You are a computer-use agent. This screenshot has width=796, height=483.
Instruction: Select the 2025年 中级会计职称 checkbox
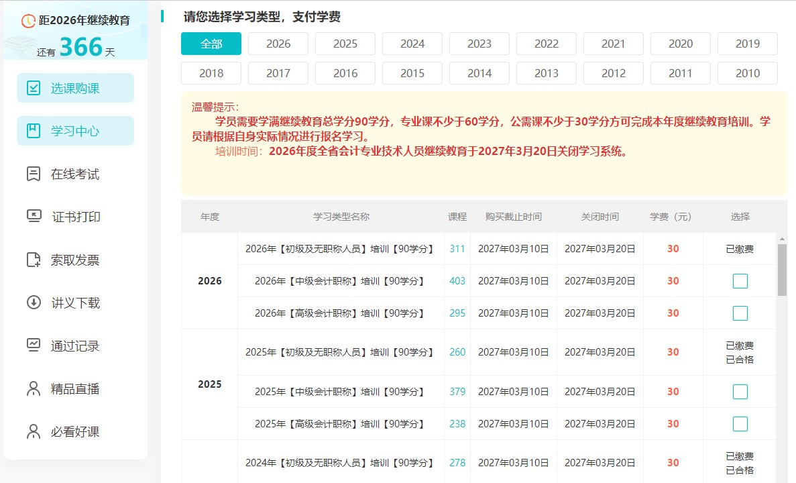[x=740, y=392]
